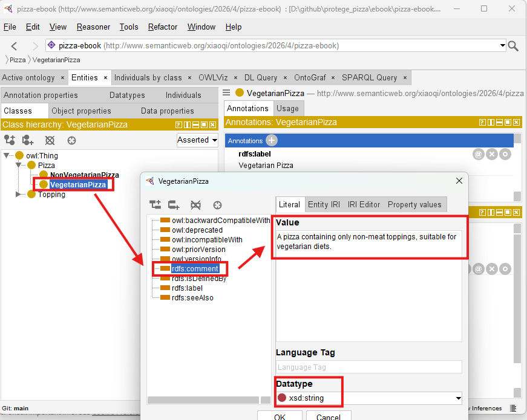Screen dimensions: 527x420
Task: Select owl:incompatibleWith in the property list
Action: point(207,240)
